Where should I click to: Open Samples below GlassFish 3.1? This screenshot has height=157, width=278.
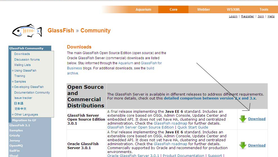point(16,131)
